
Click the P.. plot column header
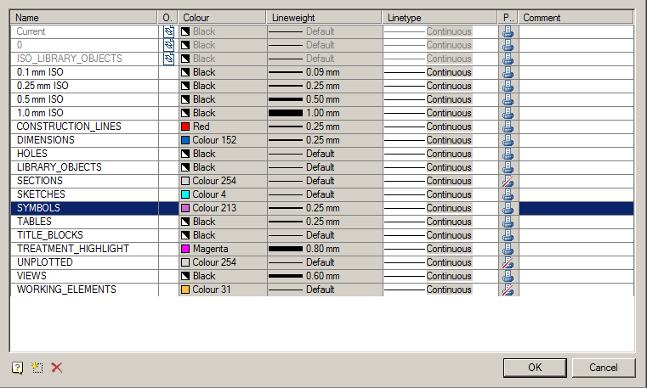click(508, 18)
